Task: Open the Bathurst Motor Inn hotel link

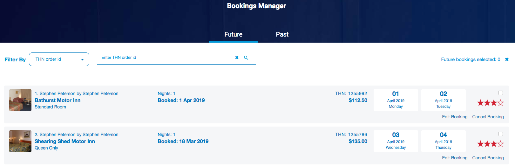Action: (x=58, y=100)
